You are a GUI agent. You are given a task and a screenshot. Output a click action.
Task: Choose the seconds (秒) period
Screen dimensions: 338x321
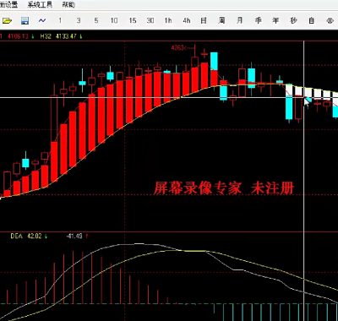293,20
